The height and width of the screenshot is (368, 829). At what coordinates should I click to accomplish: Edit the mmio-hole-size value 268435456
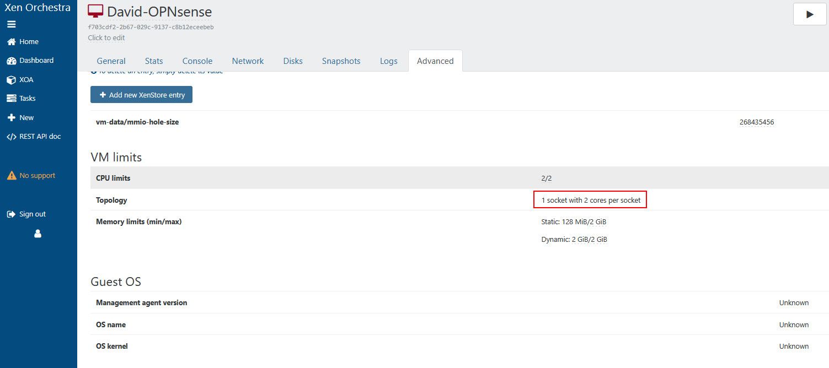[x=756, y=122]
